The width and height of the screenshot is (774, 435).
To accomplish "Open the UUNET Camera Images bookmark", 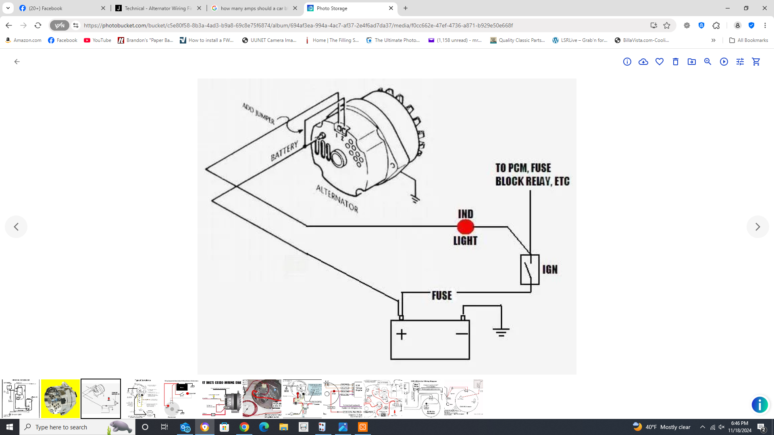I will pyautogui.click(x=269, y=40).
